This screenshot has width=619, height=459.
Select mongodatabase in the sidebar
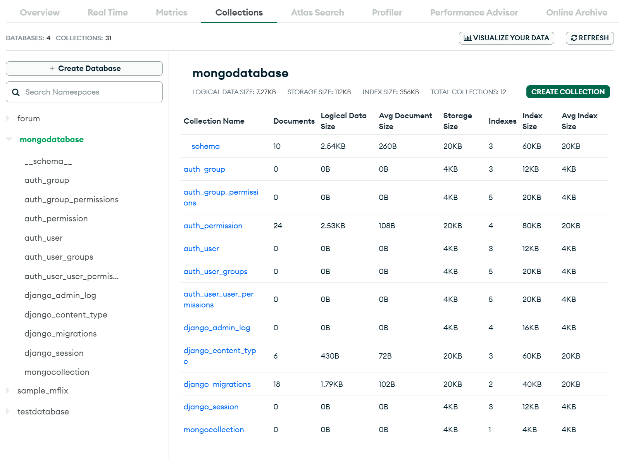(x=52, y=140)
